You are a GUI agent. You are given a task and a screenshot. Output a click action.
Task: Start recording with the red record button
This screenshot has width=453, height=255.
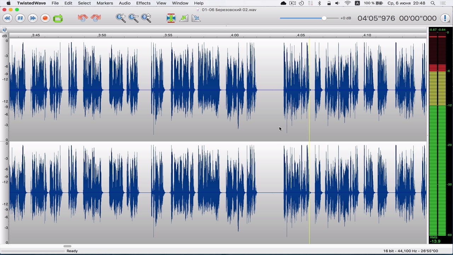(x=45, y=18)
